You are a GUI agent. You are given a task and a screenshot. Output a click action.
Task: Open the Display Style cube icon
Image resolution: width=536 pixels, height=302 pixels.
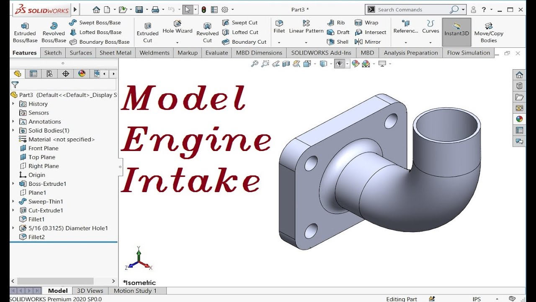(323, 64)
